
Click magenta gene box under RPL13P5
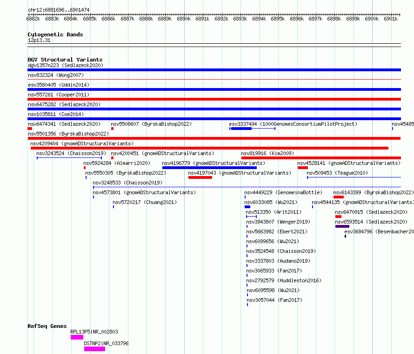coord(77,337)
